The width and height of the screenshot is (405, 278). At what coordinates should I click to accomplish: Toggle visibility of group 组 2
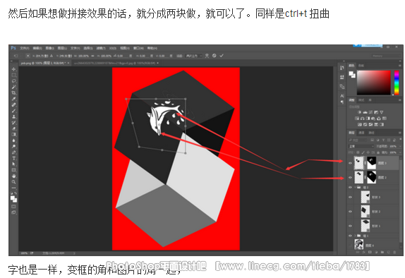(350, 187)
